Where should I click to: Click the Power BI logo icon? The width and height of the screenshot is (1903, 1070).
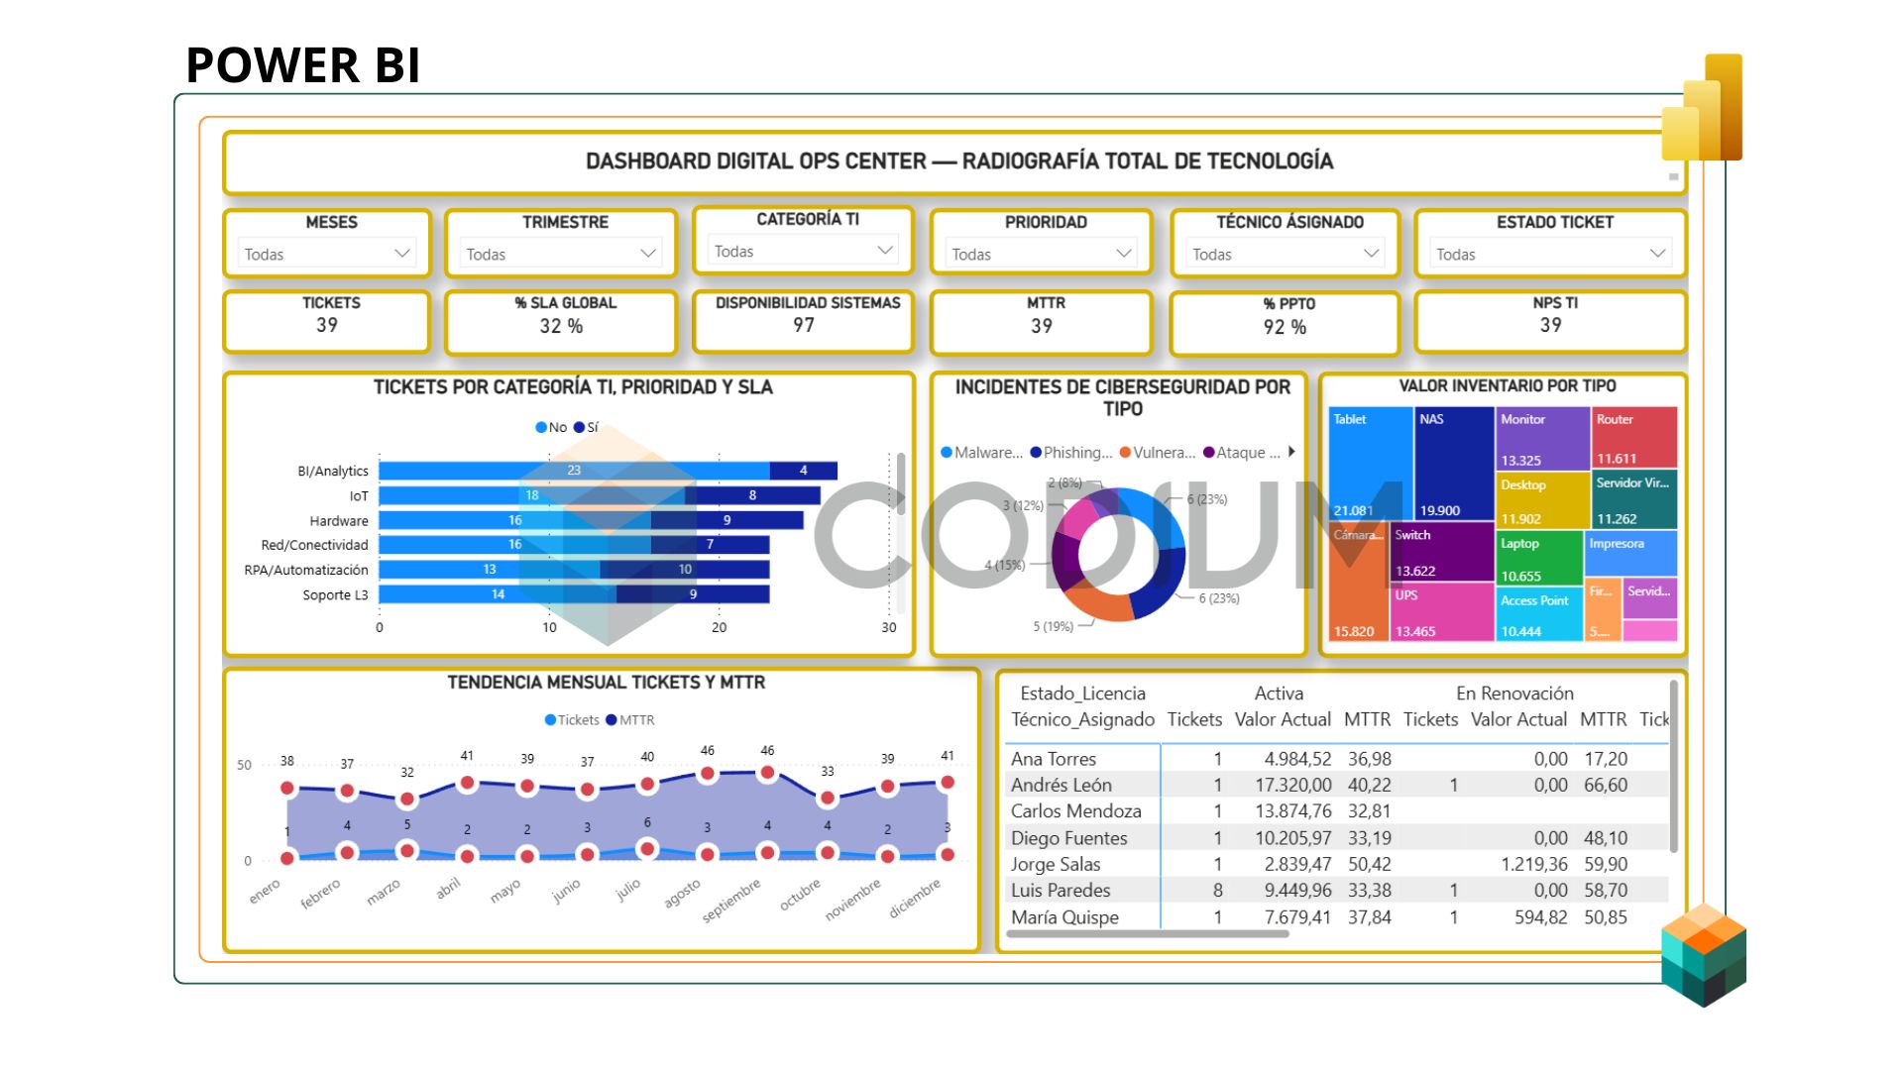[x=1702, y=107]
